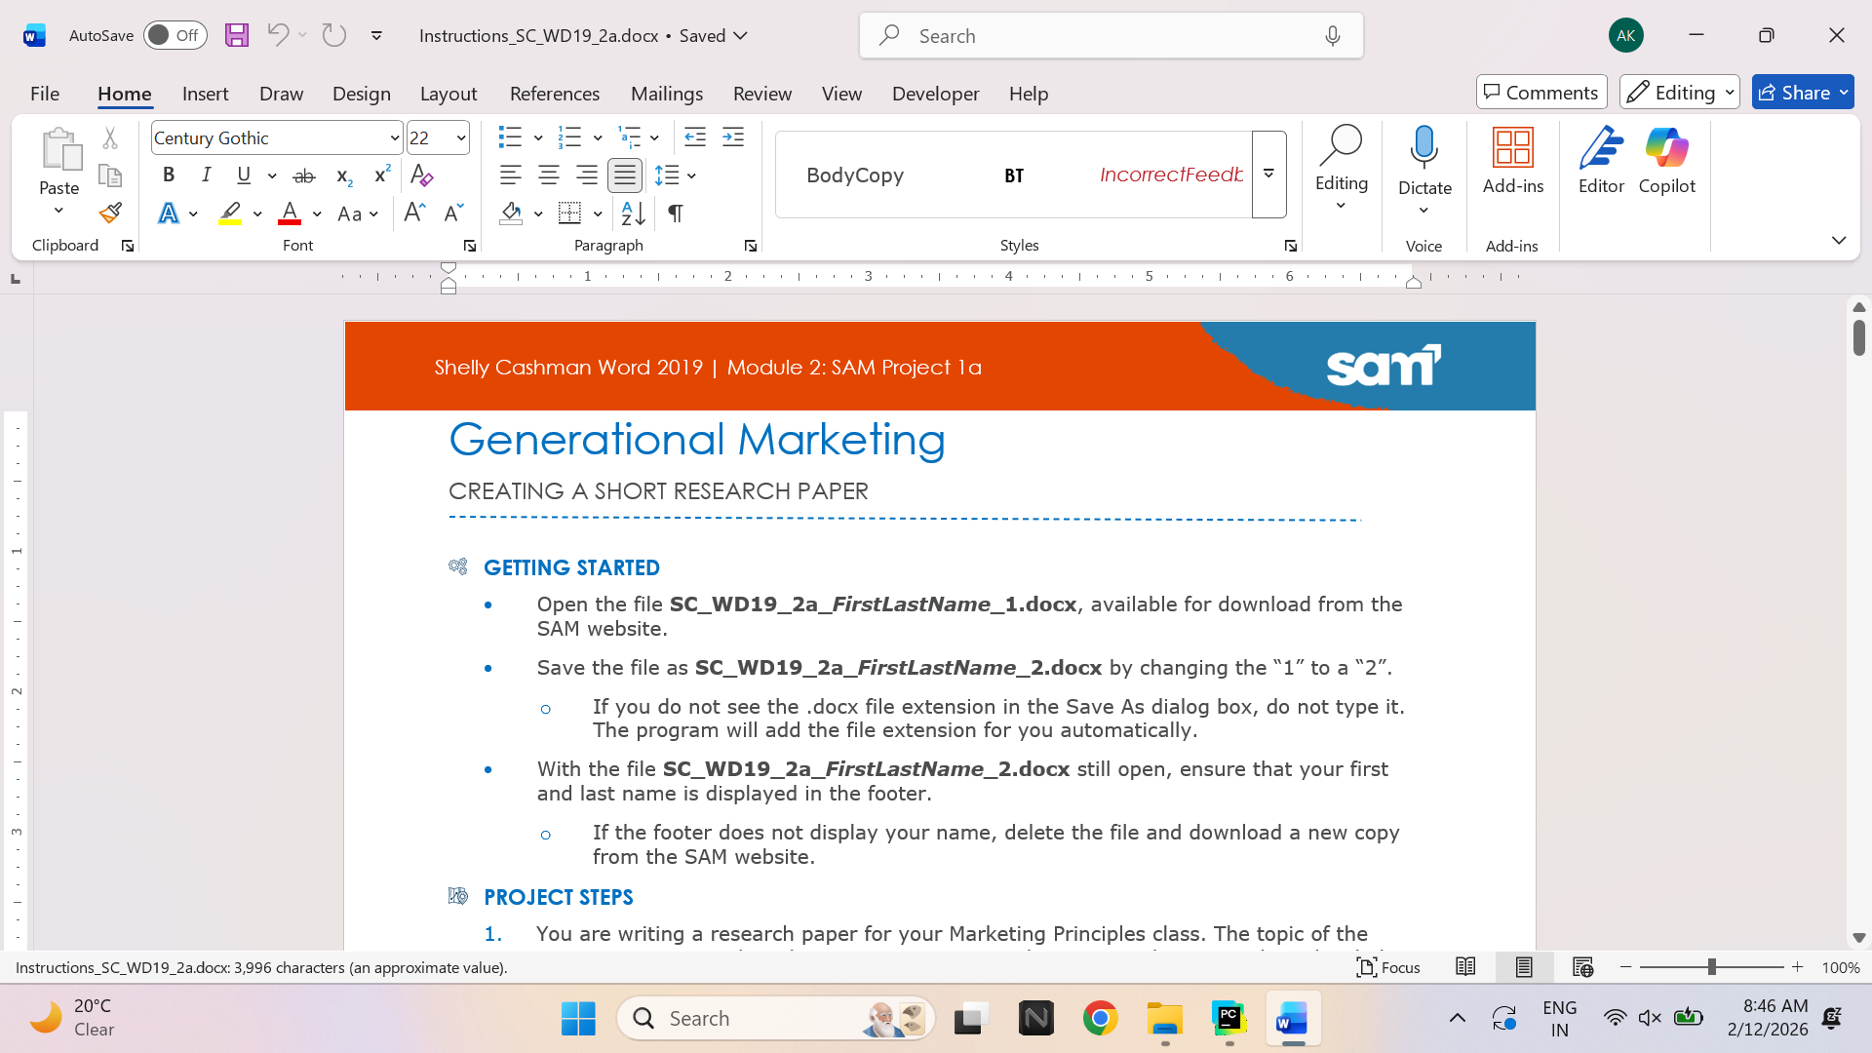
Task: Click the Search box in title bar
Action: 1111,36
